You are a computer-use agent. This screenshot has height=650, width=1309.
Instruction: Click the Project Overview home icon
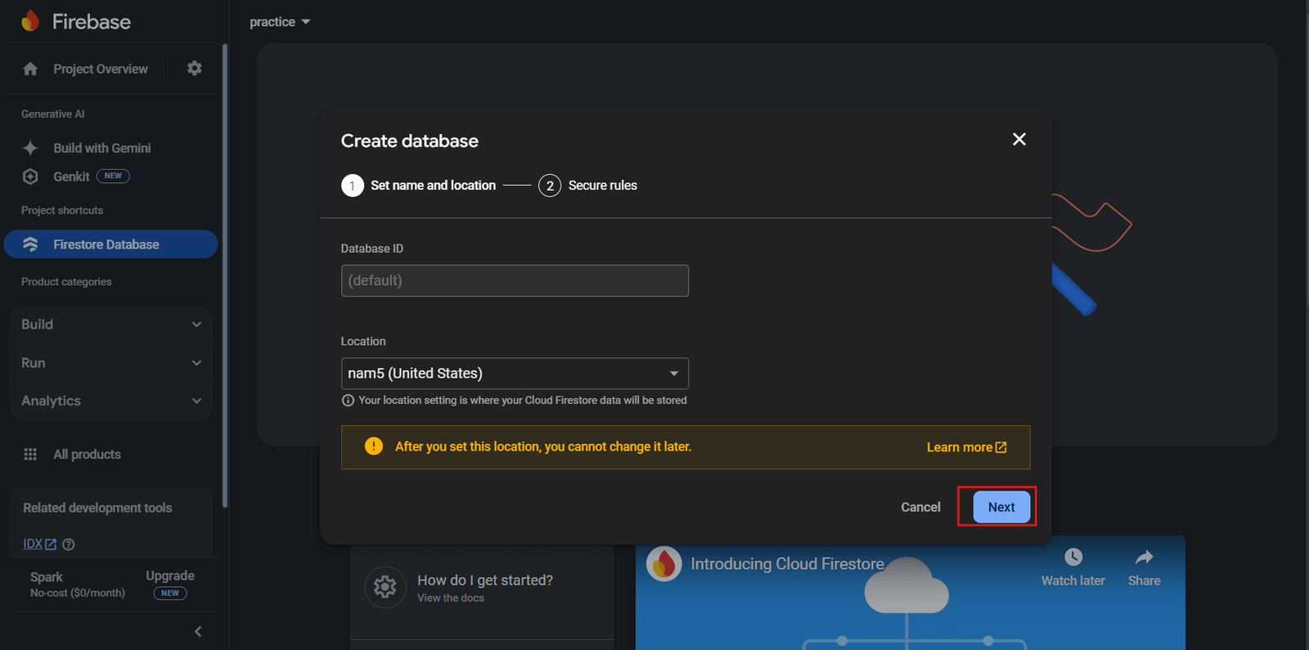coord(30,69)
